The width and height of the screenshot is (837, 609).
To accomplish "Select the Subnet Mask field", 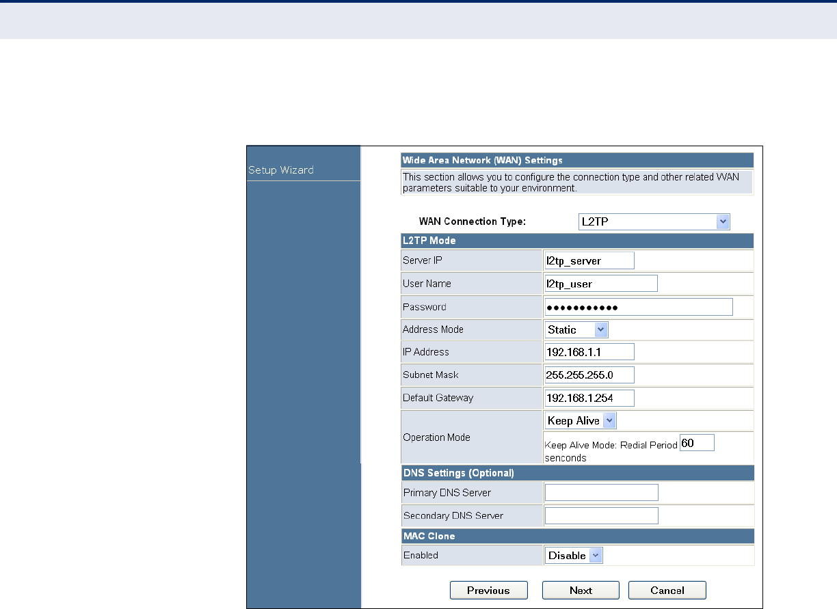I will pyautogui.click(x=589, y=375).
